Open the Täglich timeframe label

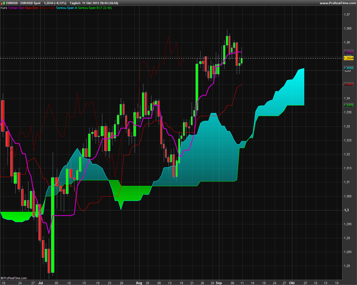coord(75,3)
